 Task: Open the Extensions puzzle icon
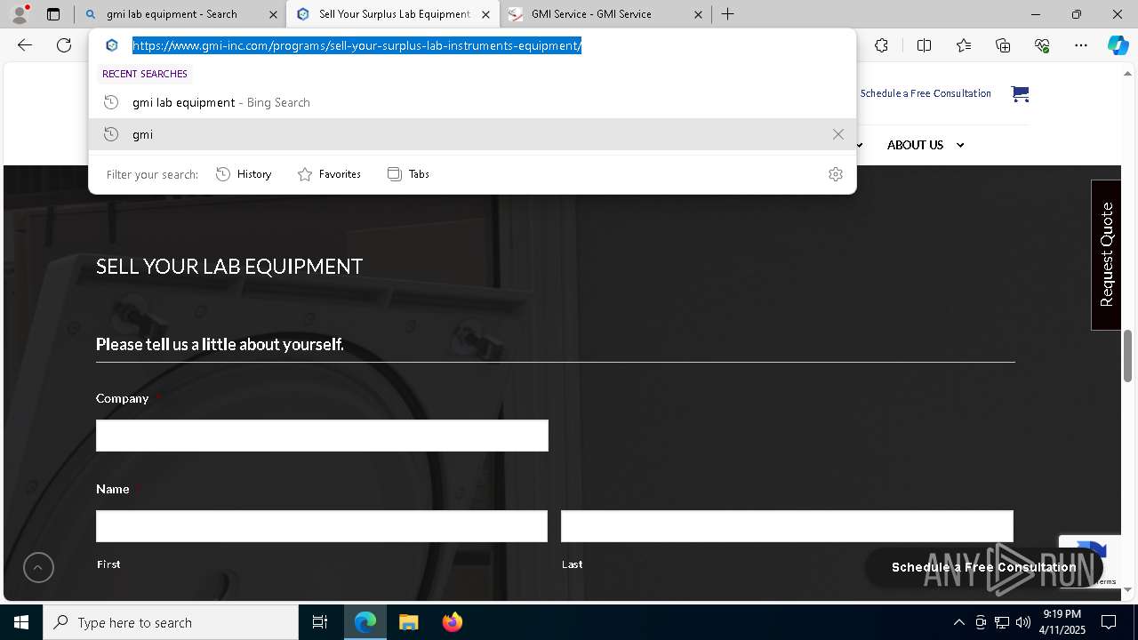(881, 45)
